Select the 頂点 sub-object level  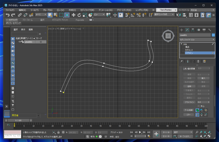(x=187, y=47)
